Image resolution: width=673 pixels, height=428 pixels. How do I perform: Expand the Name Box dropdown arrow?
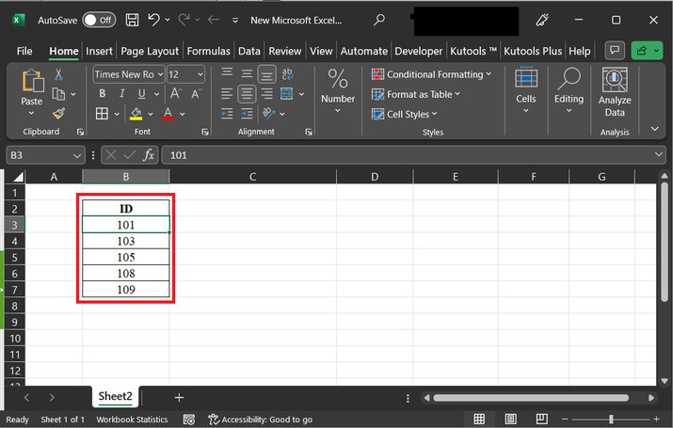coord(77,154)
